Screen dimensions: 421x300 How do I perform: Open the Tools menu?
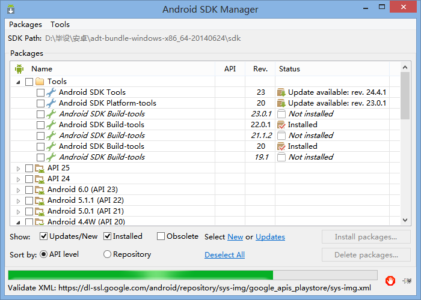(x=60, y=25)
